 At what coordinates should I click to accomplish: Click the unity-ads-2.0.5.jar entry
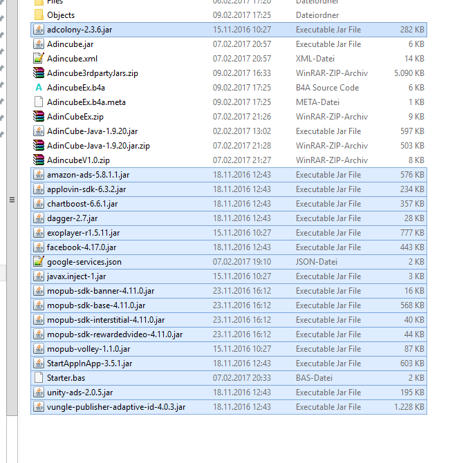tap(79, 393)
